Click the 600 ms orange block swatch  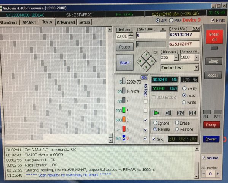(x=124, y=119)
